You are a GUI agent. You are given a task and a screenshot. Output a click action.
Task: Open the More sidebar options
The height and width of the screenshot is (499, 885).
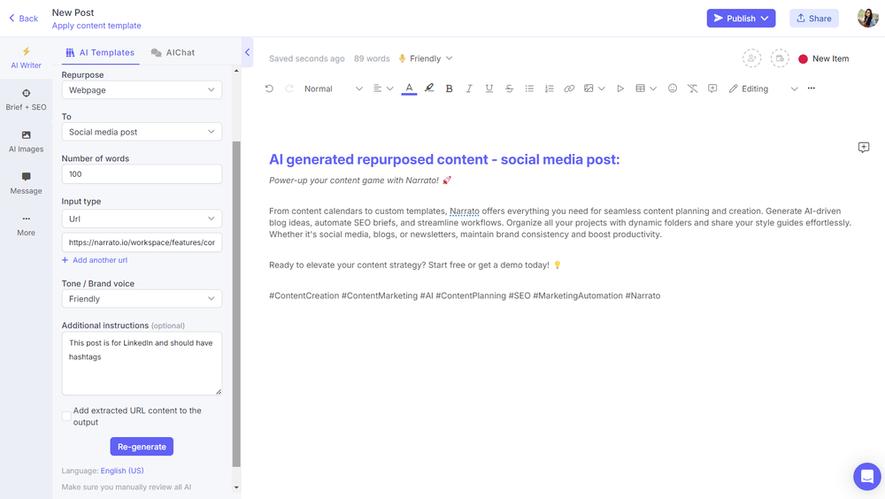click(x=26, y=226)
